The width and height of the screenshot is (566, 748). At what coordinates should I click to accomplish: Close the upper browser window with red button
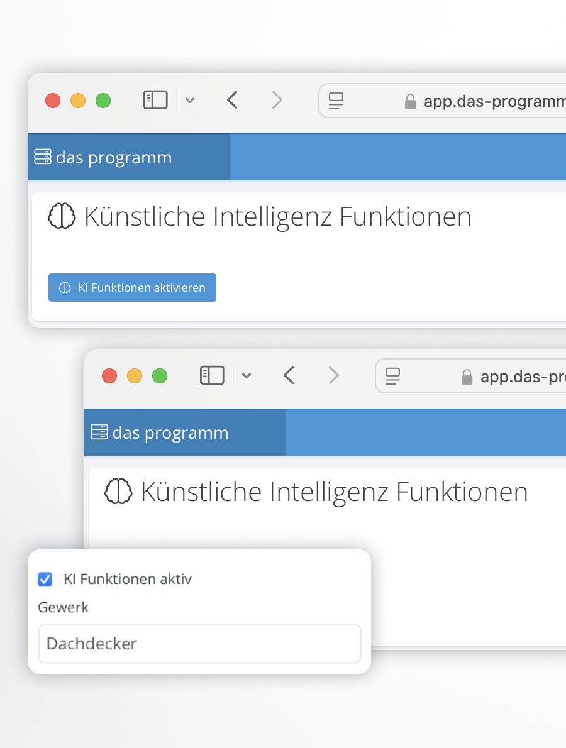pos(53,101)
